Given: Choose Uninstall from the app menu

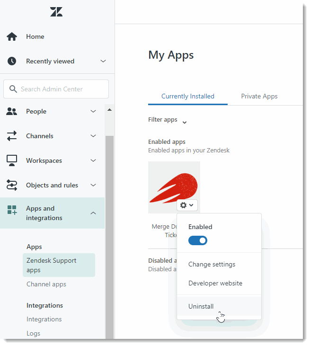Looking at the screenshot, I should coord(219,306).
